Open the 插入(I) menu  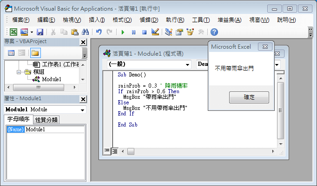[x=97, y=20]
